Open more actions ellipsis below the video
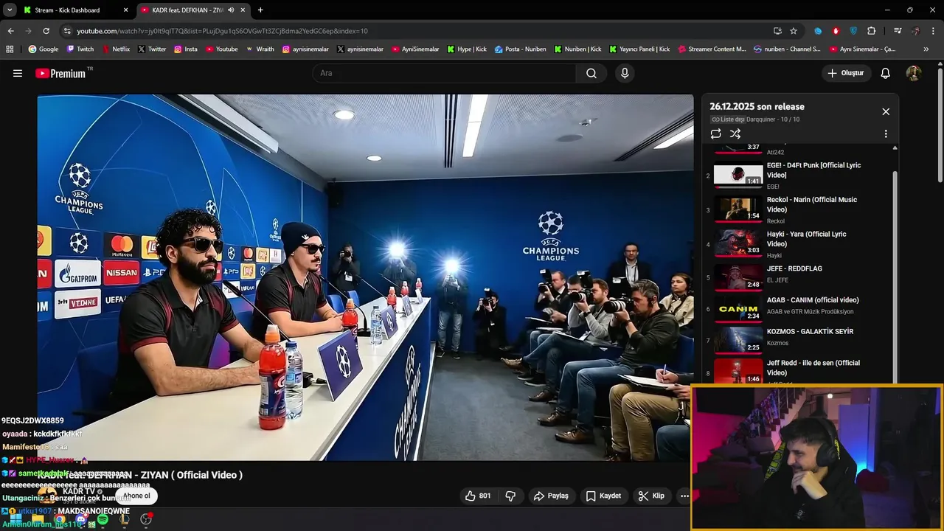The height and width of the screenshot is (531, 944). [684, 496]
